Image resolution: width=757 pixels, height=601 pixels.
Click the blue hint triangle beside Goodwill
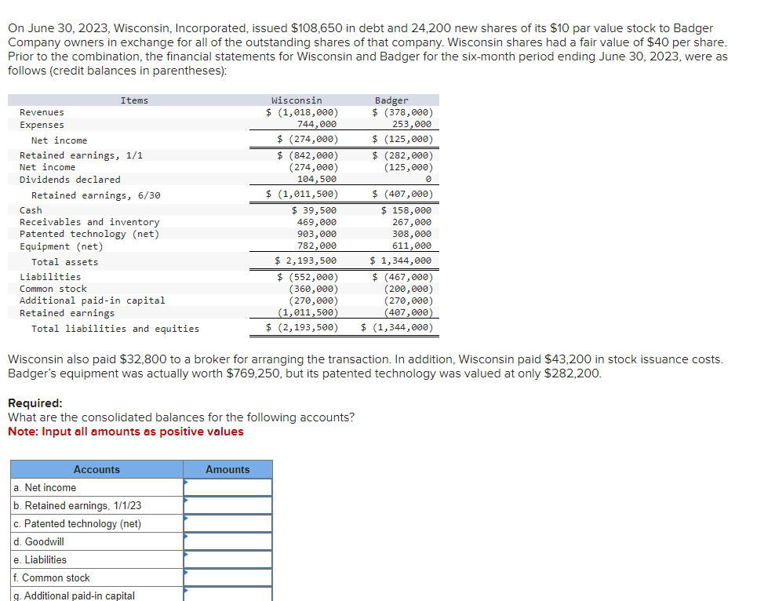pos(187,537)
